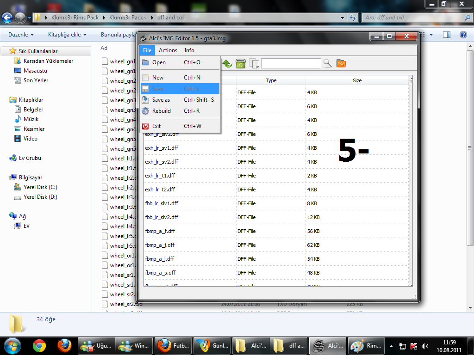Viewport: 474px width, 355px height.
Task: Click the Klumb3r Rims Pack breadcrumb
Action: click(75, 18)
